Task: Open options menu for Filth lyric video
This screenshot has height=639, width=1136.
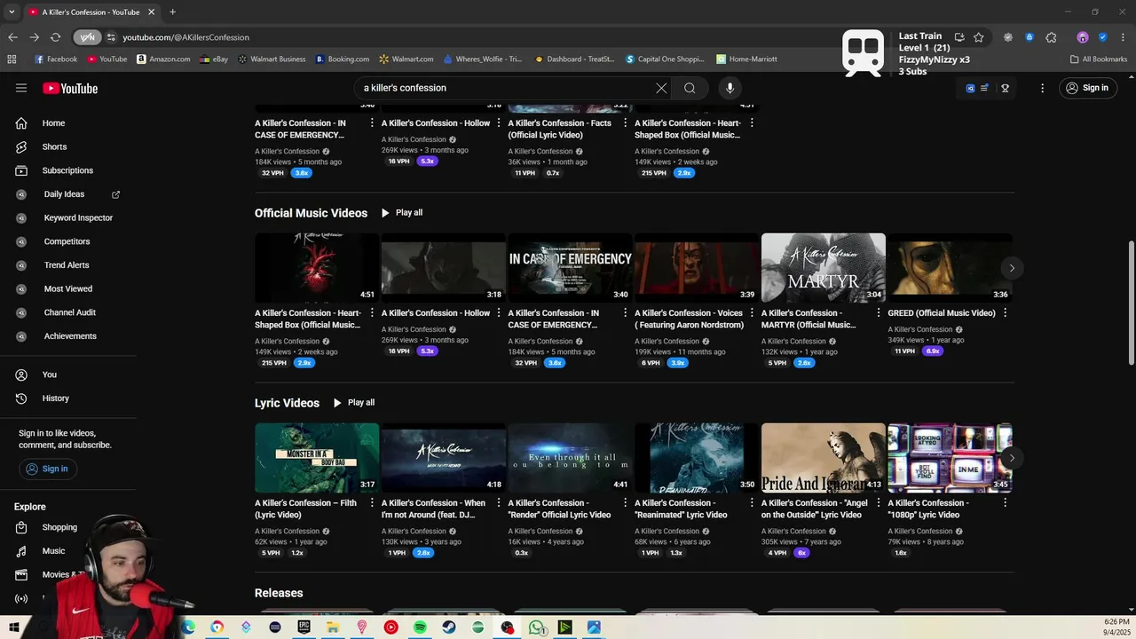Action: [x=372, y=503]
